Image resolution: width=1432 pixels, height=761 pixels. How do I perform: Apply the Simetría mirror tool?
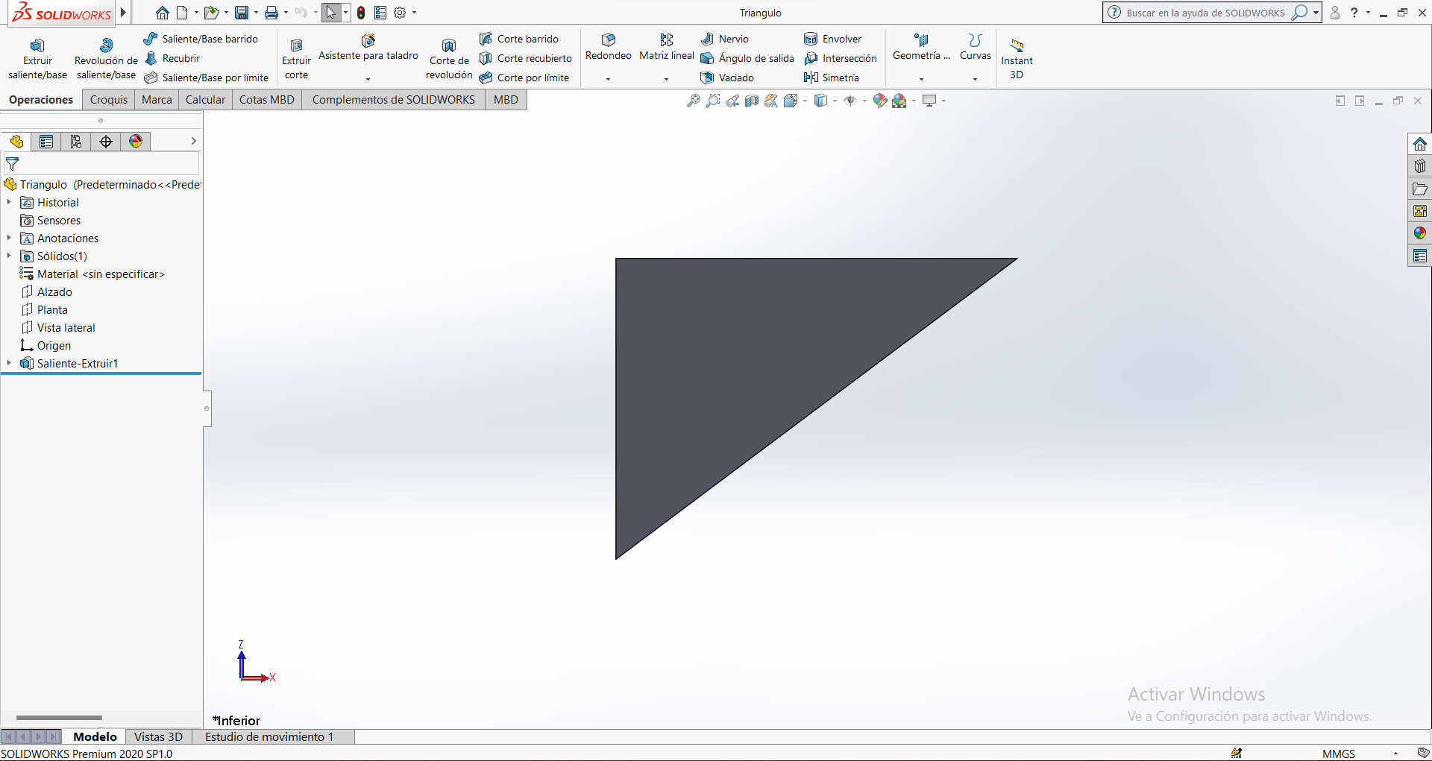tap(832, 78)
